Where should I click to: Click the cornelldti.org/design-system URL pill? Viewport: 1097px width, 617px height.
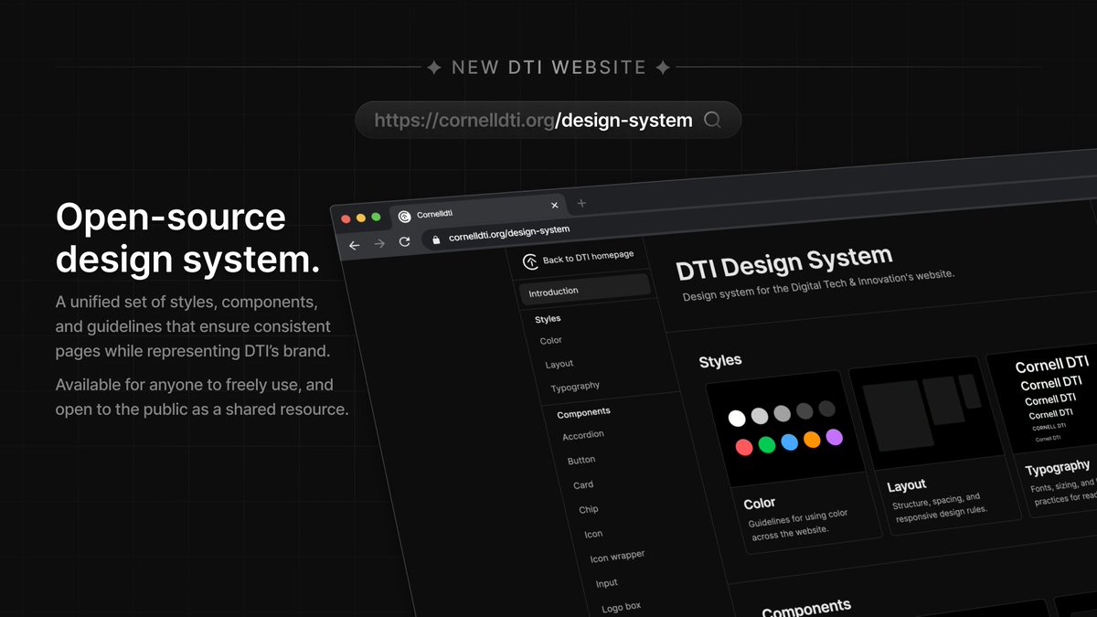(548, 120)
